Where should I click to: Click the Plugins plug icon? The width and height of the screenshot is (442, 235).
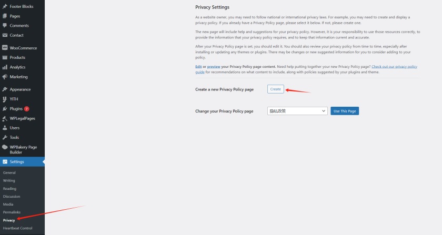click(x=5, y=109)
